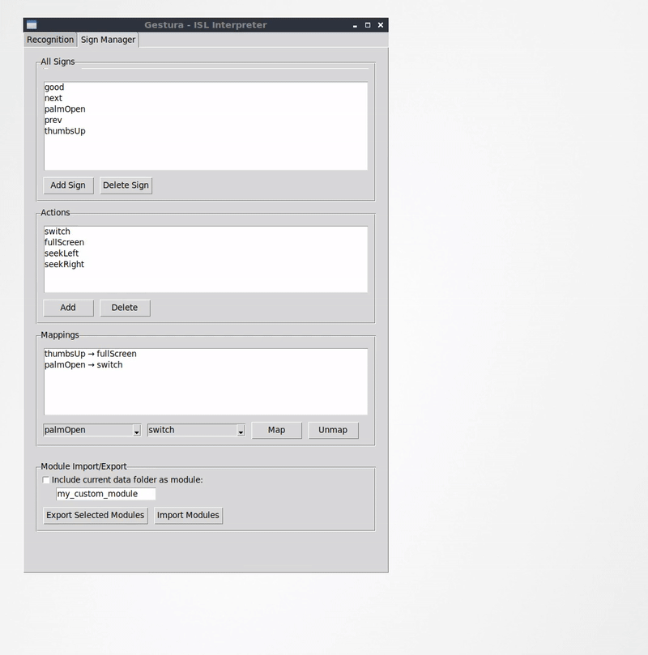Click Add button under Actions

point(68,308)
